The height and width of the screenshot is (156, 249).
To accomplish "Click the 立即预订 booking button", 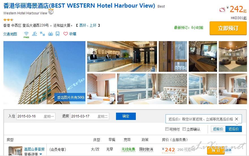I will [x=228, y=28].
